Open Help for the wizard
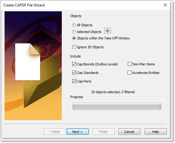Screen dimensions: 175x143 tap(156, 132)
